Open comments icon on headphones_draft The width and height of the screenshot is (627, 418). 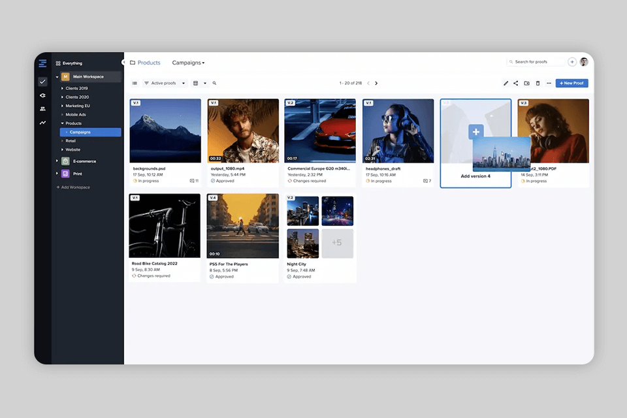click(x=425, y=181)
